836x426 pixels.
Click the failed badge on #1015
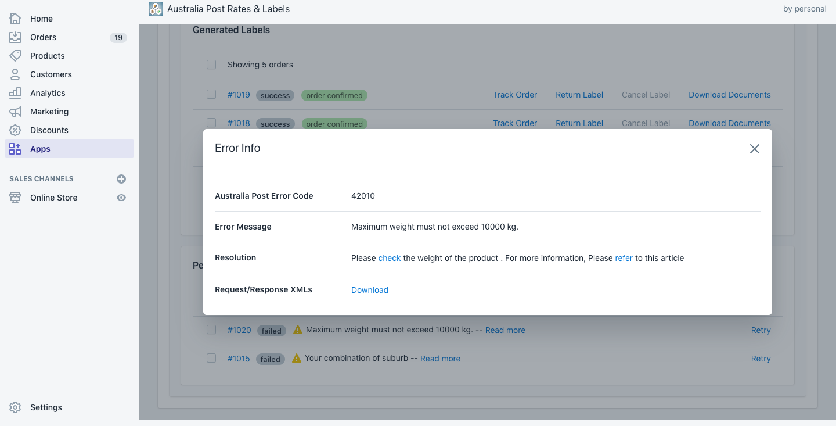tap(270, 359)
